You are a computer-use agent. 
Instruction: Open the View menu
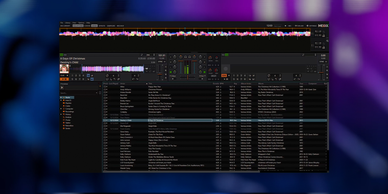(74, 23)
